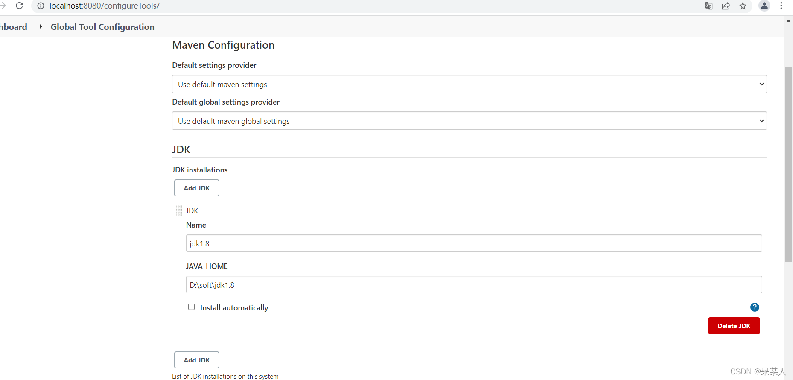This screenshot has width=793, height=380.
Task: Grab the JDK entry drag handle
Action: pyautogui.click(x=179, y=210)
